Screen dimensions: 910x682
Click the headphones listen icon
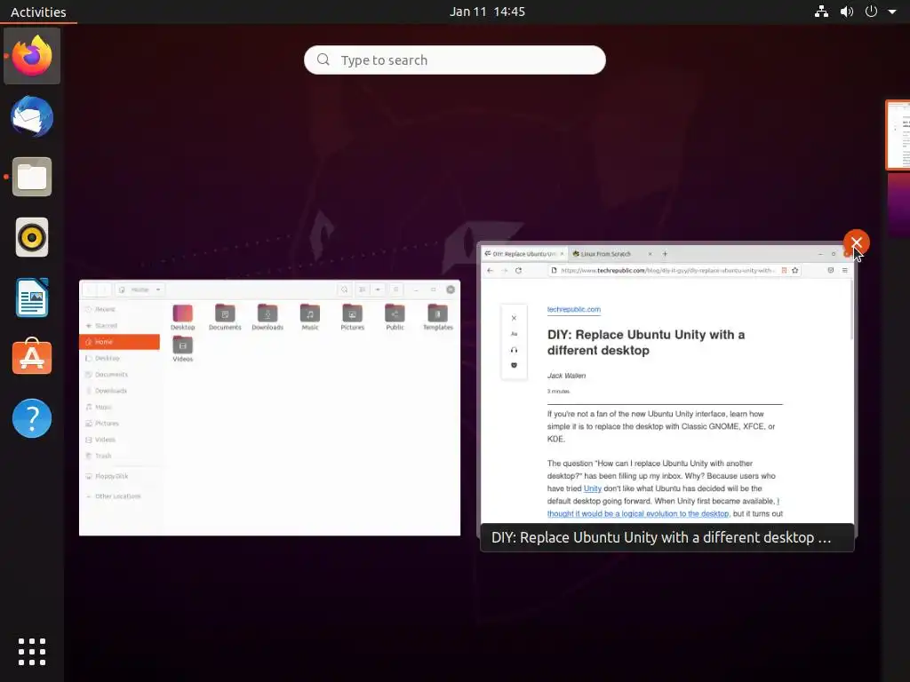point(514,350)
